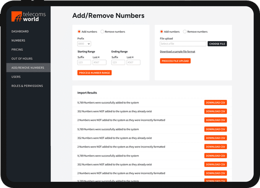Click the Starting Range label

pyautogui.click(x=86, y=51)
